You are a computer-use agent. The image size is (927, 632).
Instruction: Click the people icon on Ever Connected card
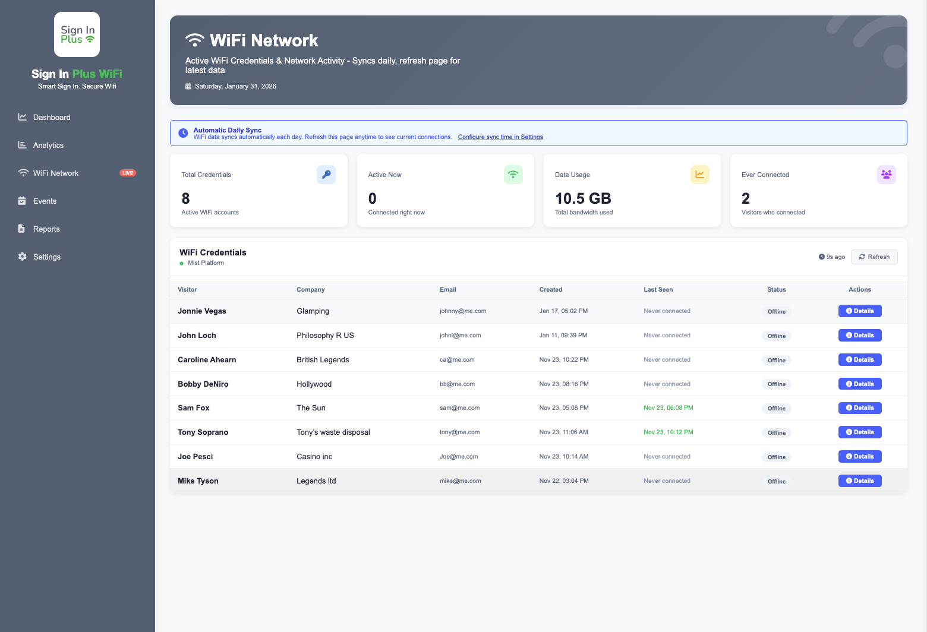886,175
